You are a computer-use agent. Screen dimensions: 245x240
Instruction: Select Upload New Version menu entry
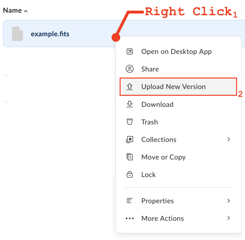[173, 87]
